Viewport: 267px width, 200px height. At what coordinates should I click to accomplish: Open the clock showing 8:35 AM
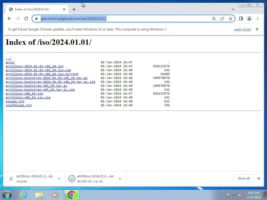[x=254, y=195]
